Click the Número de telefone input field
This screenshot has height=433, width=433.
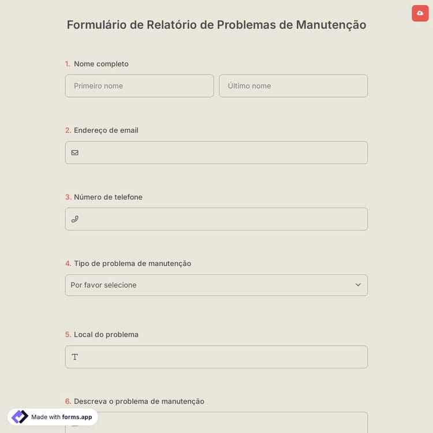point(222,219)
